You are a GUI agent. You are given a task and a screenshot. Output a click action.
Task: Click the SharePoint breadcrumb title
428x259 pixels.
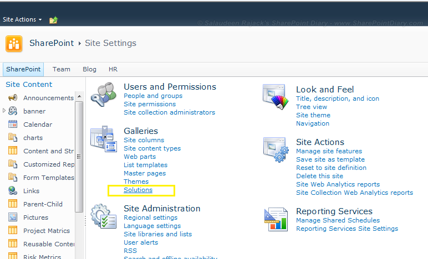(52, 43)
